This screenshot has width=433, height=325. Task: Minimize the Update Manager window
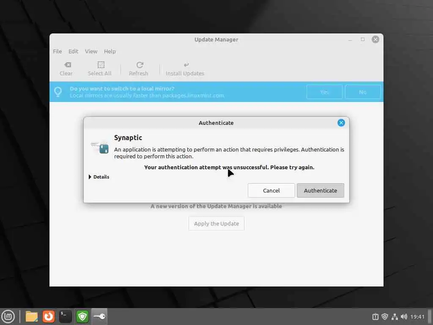click(350, 39)
